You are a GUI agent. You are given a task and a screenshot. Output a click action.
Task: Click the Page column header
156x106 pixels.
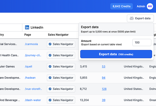(x=28, y=35)
